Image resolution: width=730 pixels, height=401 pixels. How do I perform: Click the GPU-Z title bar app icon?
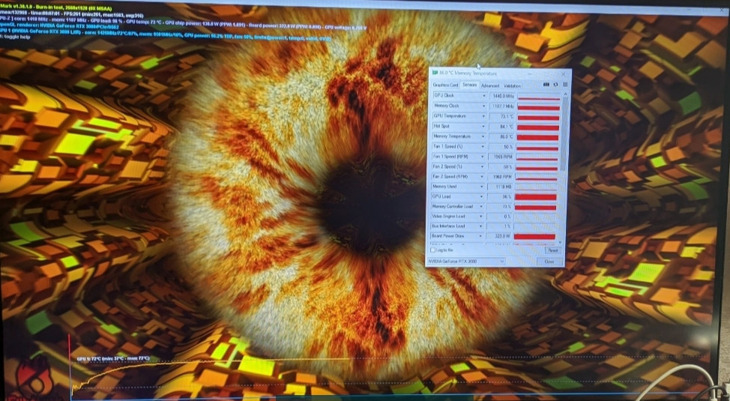pos(435,73)
